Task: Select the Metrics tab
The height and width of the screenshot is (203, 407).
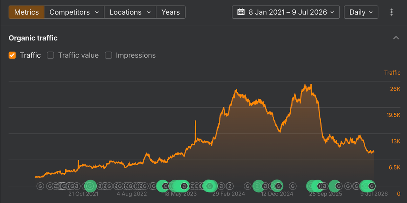Action: point(27,12)
